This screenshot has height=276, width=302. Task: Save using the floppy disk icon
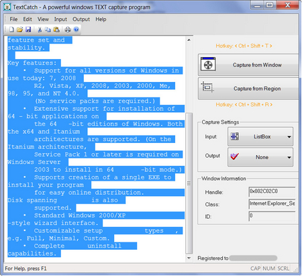click(28, 30)
